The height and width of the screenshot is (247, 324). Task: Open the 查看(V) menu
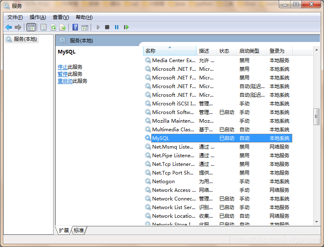click(x=61, y=17)
